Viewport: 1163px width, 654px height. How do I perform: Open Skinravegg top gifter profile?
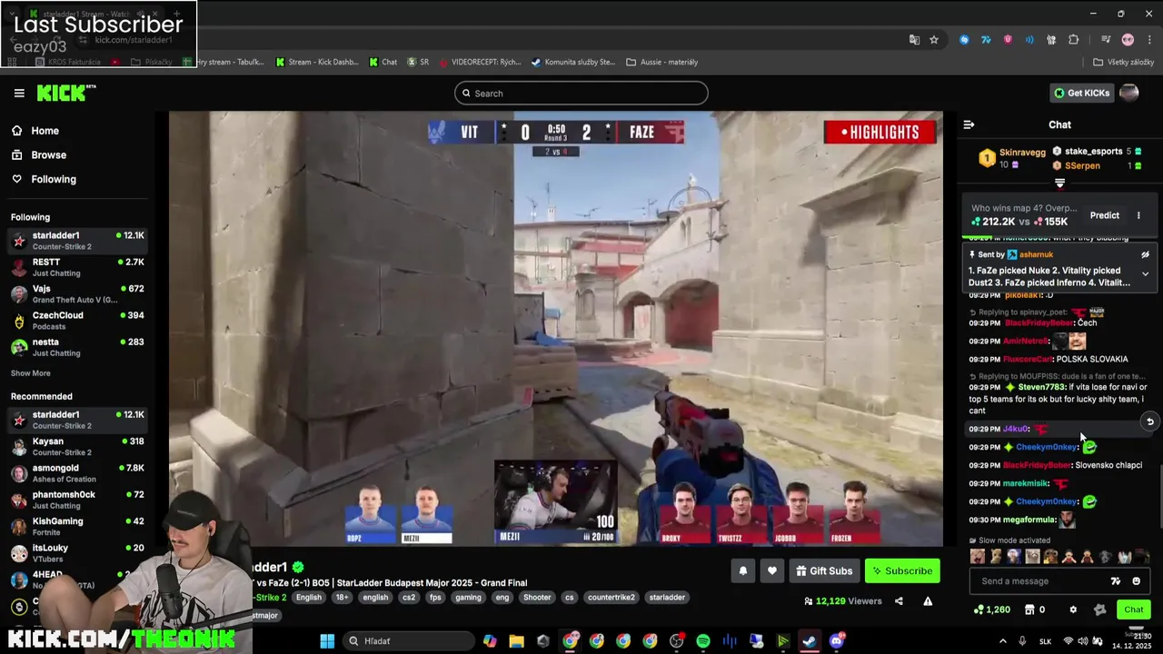(x=1022, y=153)
